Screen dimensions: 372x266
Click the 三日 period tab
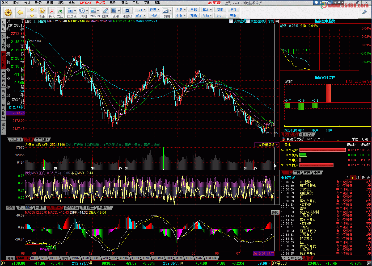point(297,172)
